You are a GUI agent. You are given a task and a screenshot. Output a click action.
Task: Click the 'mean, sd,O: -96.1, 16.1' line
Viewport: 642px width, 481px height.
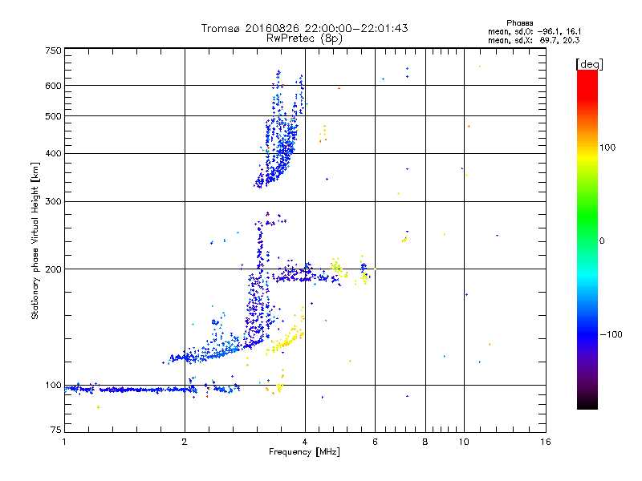pos(534,31)
